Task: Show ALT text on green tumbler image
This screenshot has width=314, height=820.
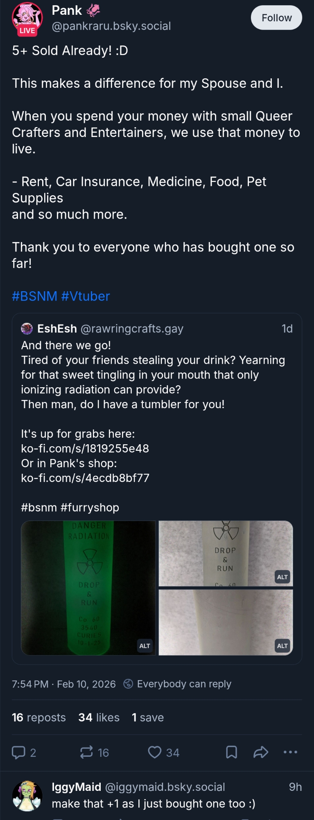Action: click(145, 646)
